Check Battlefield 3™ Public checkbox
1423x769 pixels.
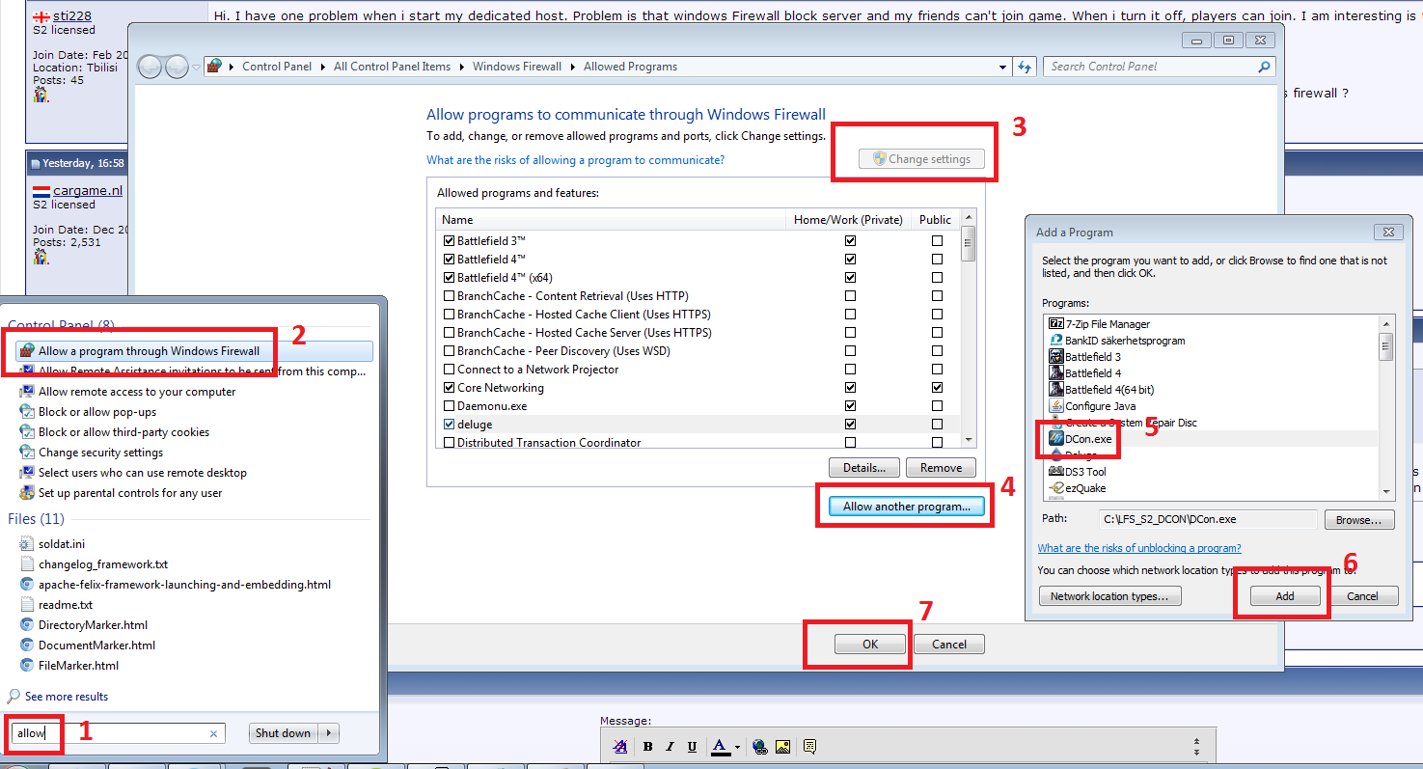937,241
